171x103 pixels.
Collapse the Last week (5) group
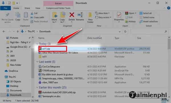click(x=37, y=62)
